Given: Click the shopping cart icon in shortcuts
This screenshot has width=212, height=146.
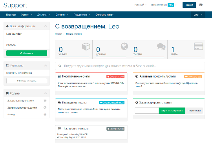Looking at the screenshot, I should tap(45, 101).
